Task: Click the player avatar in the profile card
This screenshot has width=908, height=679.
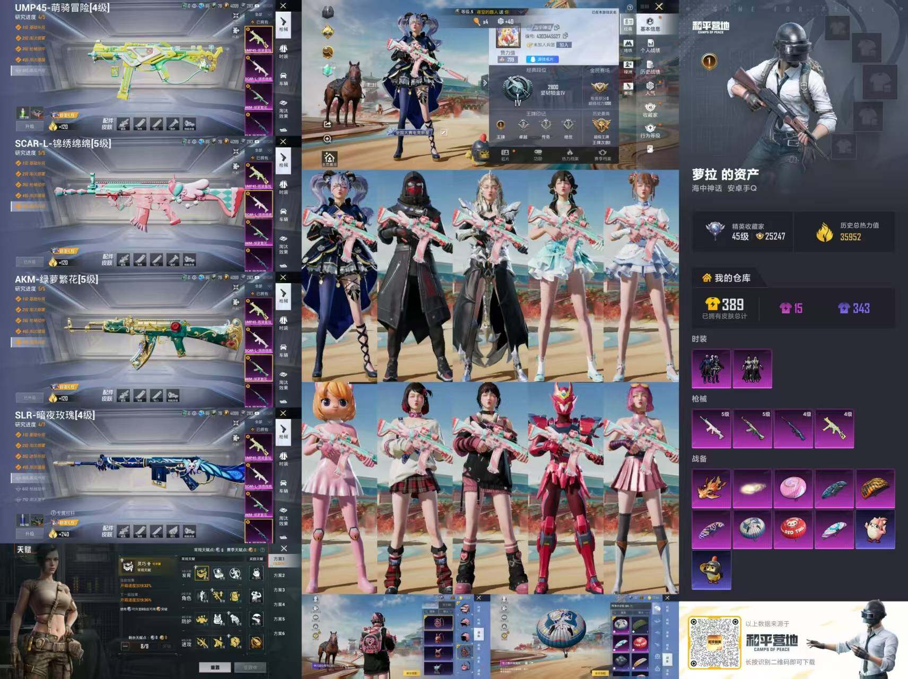Action: [x=507, y=38]
